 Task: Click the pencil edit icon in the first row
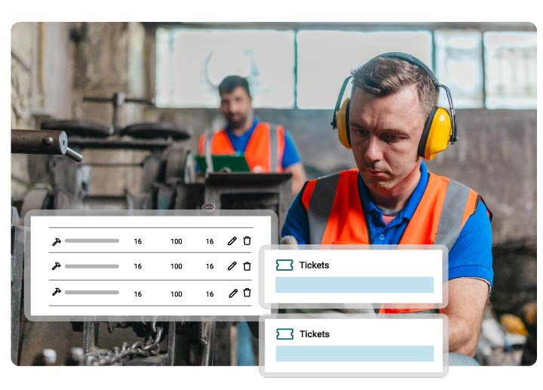point(232,241)
